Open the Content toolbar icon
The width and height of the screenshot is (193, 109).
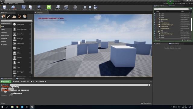pyautogui.click(x=24, y=8)
